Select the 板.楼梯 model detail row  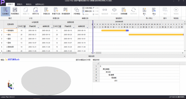139,75
